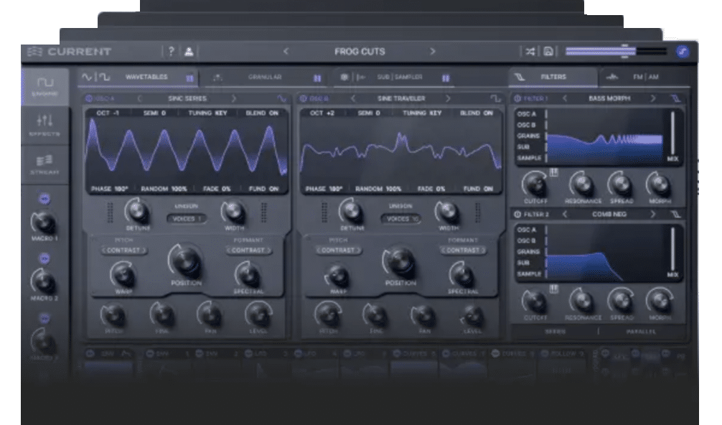Image resolution: width=722 pixels, height=425 pixels.
Task: Open the Frog Cuts preset name
Action: pyautogui.click(x=360, y=52)
